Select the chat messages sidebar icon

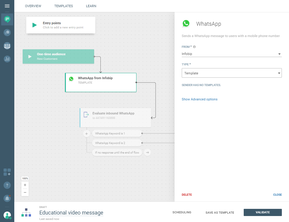coord(7,19)
